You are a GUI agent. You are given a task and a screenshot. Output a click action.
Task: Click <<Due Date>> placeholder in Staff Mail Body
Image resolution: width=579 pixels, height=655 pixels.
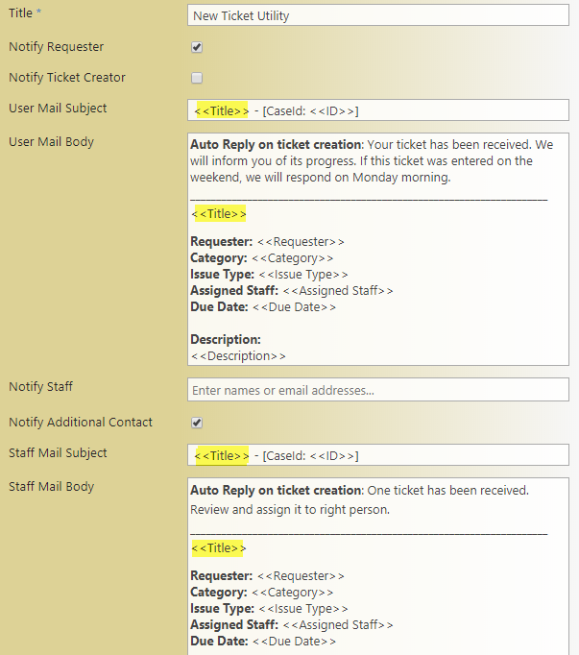point(294,642)
